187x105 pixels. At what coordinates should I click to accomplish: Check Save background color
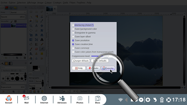point(73,29)
